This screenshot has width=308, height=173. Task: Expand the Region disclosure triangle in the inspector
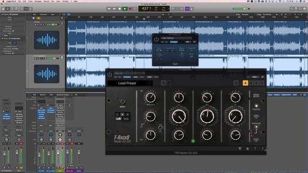(x=2, y=14)
